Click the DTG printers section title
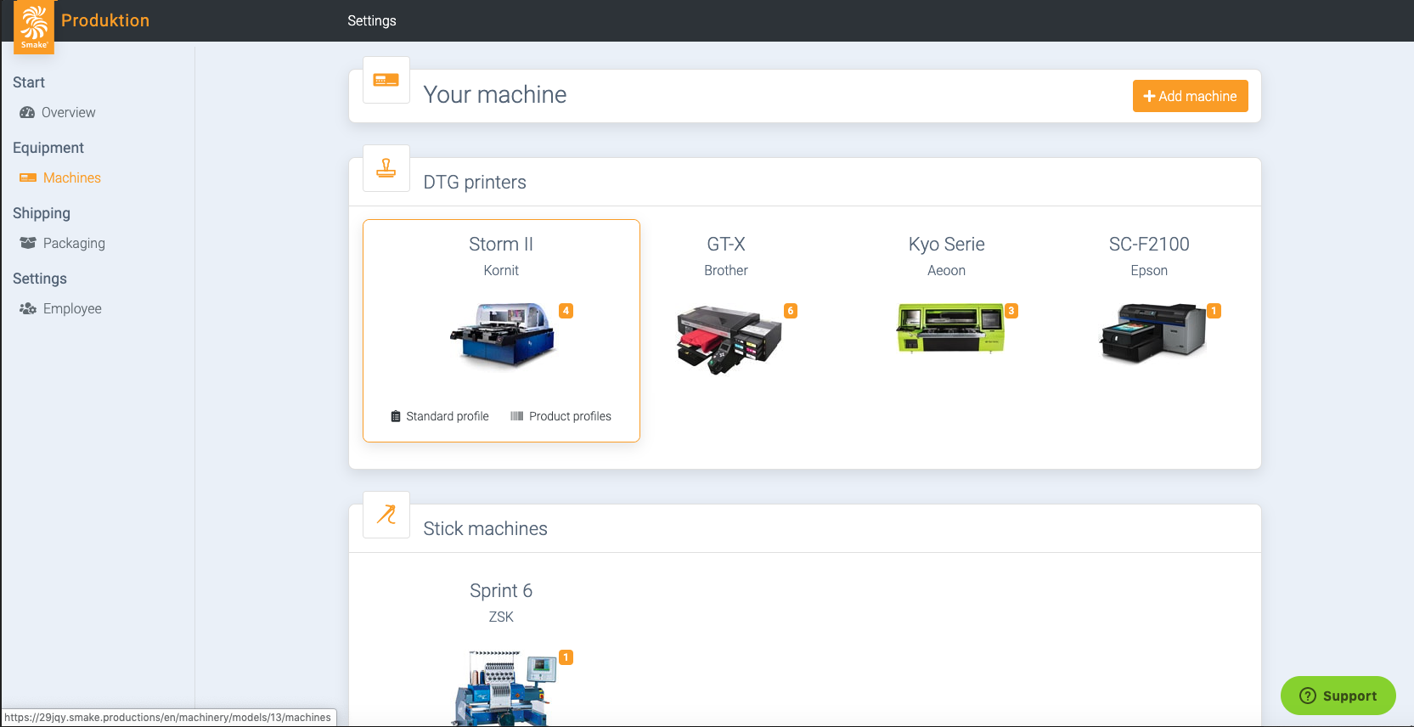The image size is (1414, 727). pyautogui.click(x=475, y=182)
